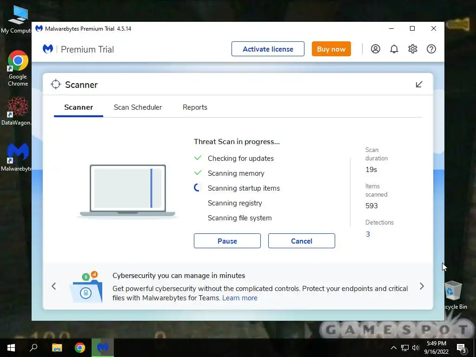Open DataWagon desktop shortcut
Screen dimensions: 476x357
point(17,111)
